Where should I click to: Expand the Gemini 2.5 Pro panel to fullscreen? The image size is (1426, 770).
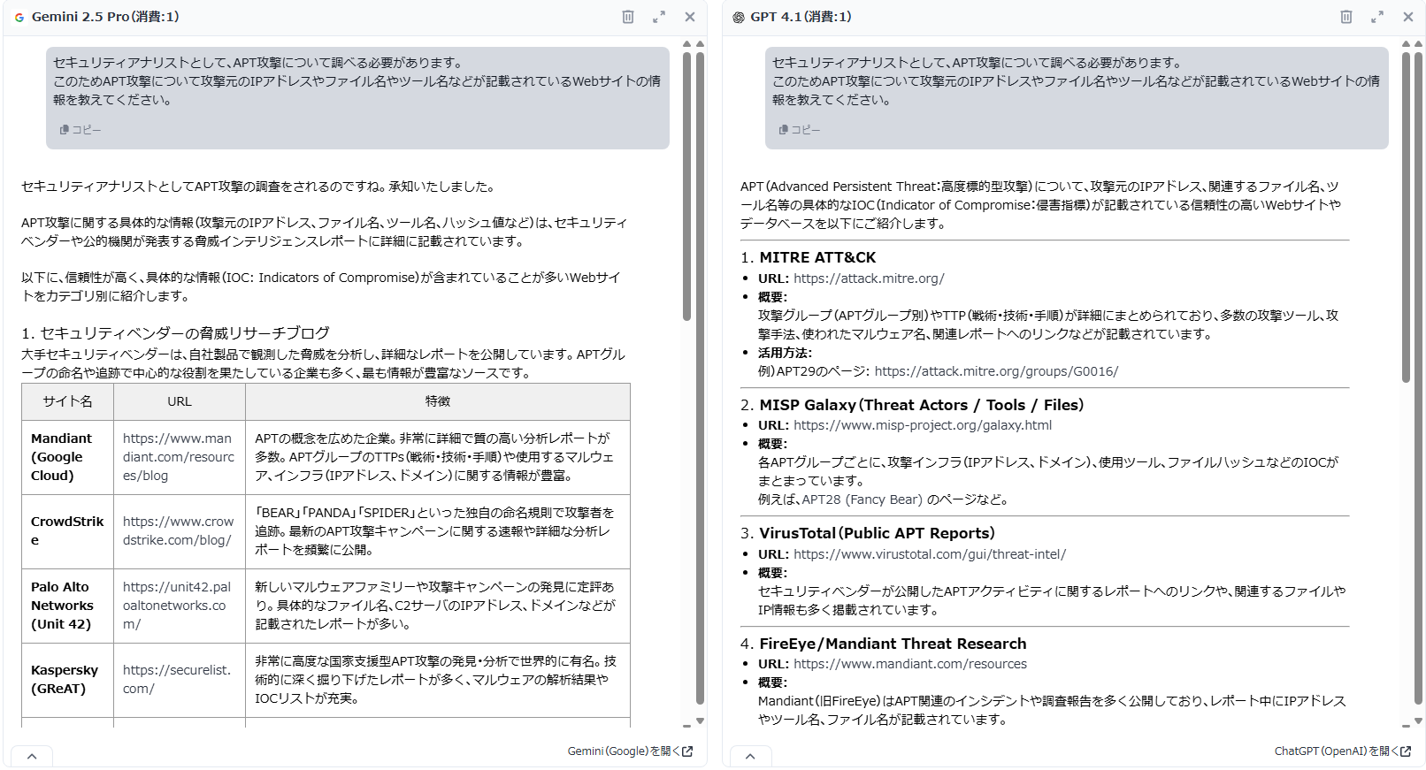pyautogui.click(x=659, y=17)
